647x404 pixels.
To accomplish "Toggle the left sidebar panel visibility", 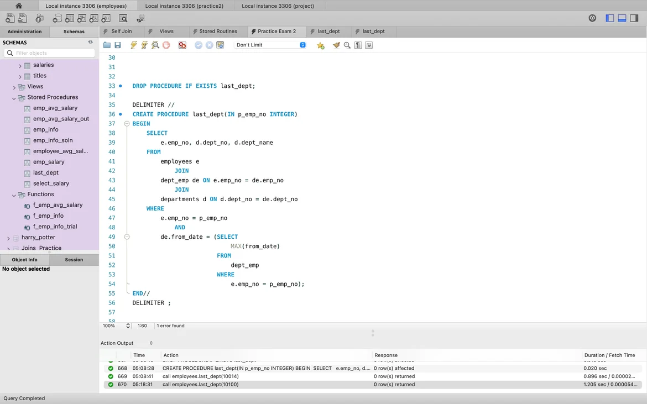I will 610,18.
